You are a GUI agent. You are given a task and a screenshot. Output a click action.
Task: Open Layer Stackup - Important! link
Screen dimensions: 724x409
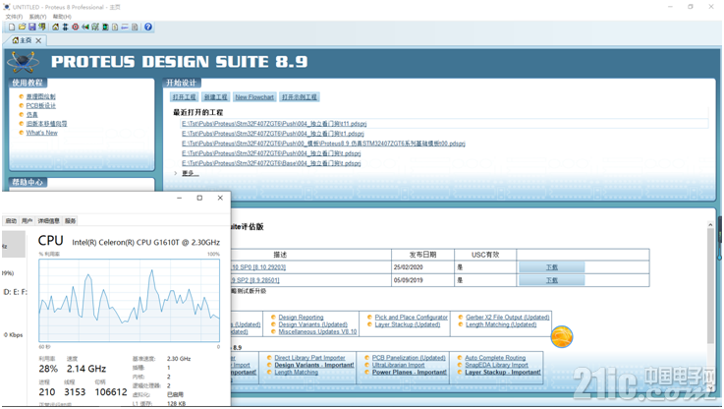pos(503,372)
